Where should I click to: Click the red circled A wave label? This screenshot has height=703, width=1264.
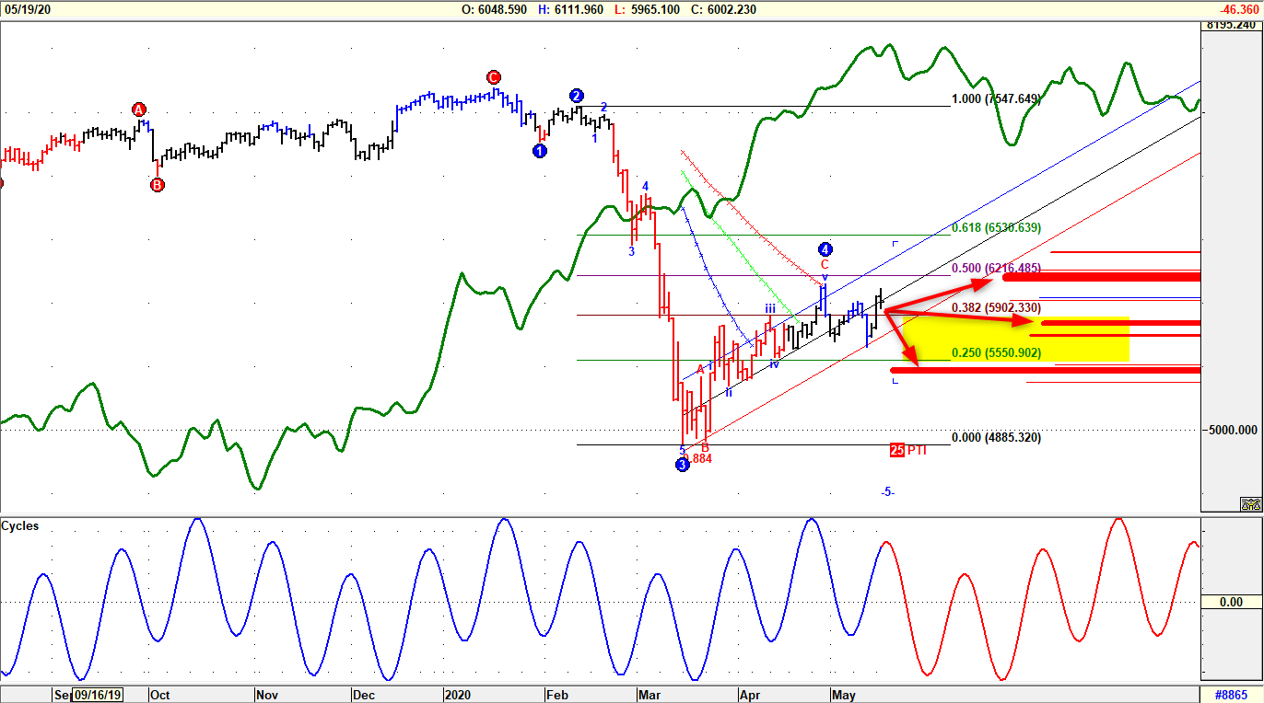[138, 109]
